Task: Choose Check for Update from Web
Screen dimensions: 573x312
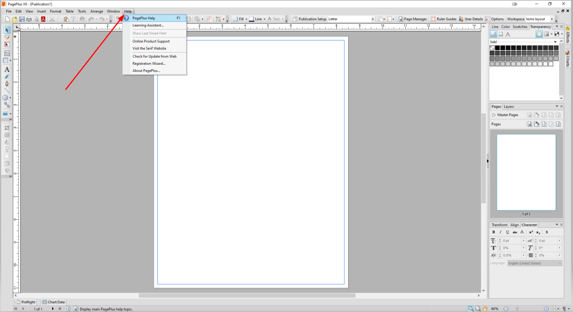Action: (x=155, y=56)
